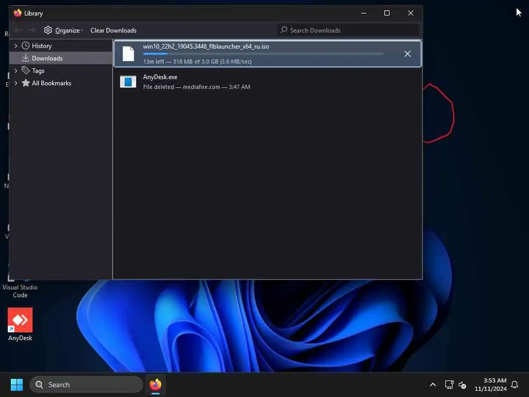Click Clear Downloads
Screen dimensions: 529x397
click(x=113, y=30)
